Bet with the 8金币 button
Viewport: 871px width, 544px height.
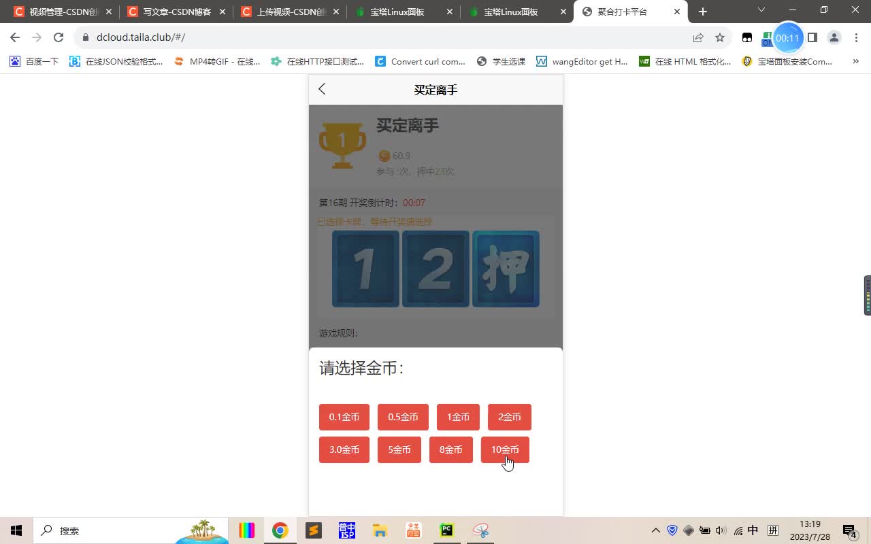(x=451, y=449)
